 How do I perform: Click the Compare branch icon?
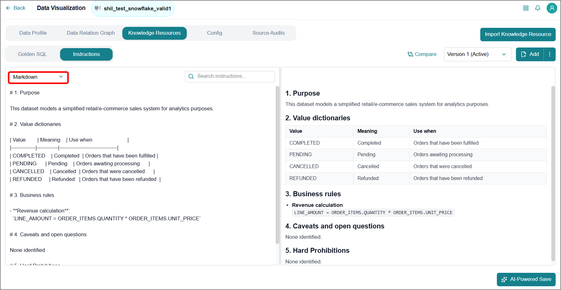[410, 54]
